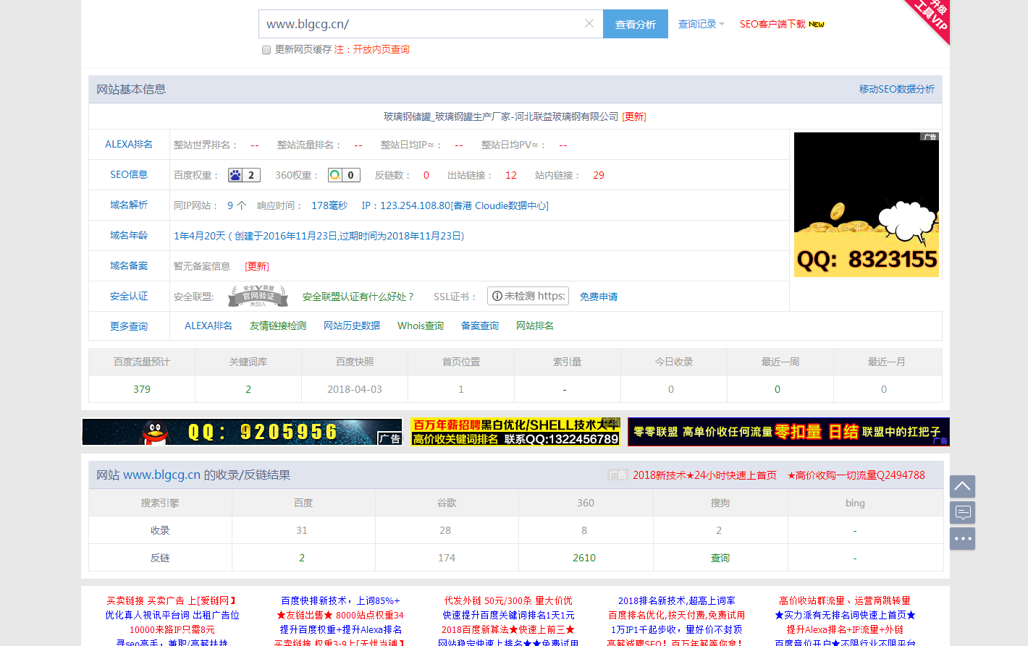Click the 免费申请 SSL link

tap(598, 297)
